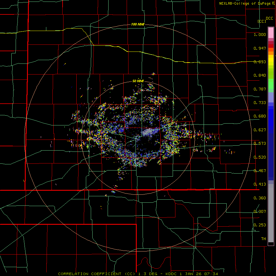The height and width of the screenshot is (276, 276).
Task: Pick the pink swatch at the color bar top
Action: pos(271,33)
